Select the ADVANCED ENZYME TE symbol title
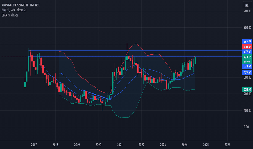This screenshot has width=253, height=149. [15, 5]
